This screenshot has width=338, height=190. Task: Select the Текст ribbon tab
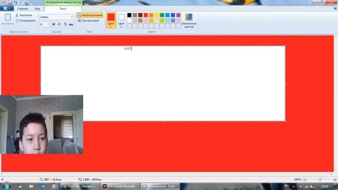[63, 8]
